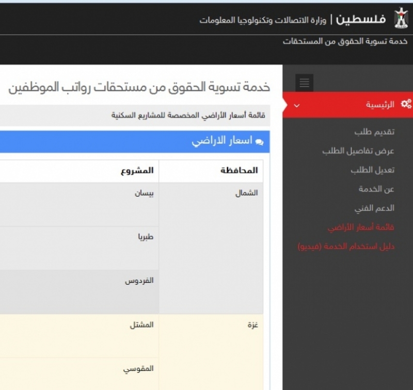Collapse the الرئيسية menu using its chevron arrow
413x390 pixels.
296,105
